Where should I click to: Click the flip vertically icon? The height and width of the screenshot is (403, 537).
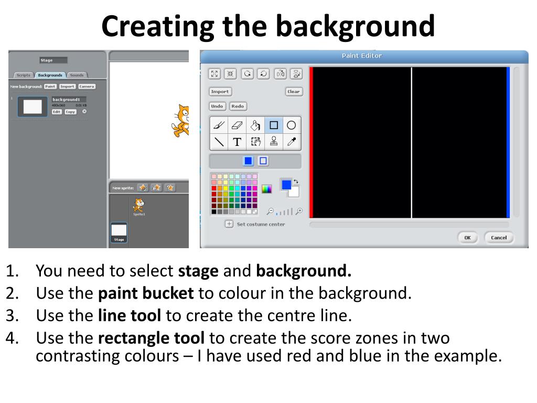pyautogui.click(x=296, y=73)
